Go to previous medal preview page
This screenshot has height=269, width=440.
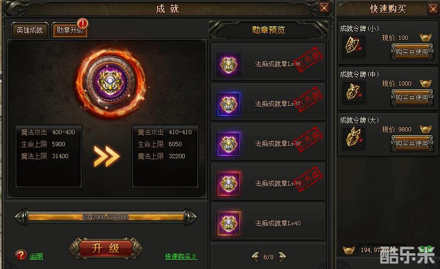255,256
